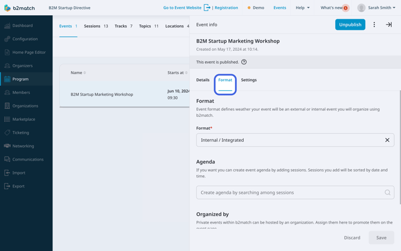Click the published status help icon

(x=244, y=62)
